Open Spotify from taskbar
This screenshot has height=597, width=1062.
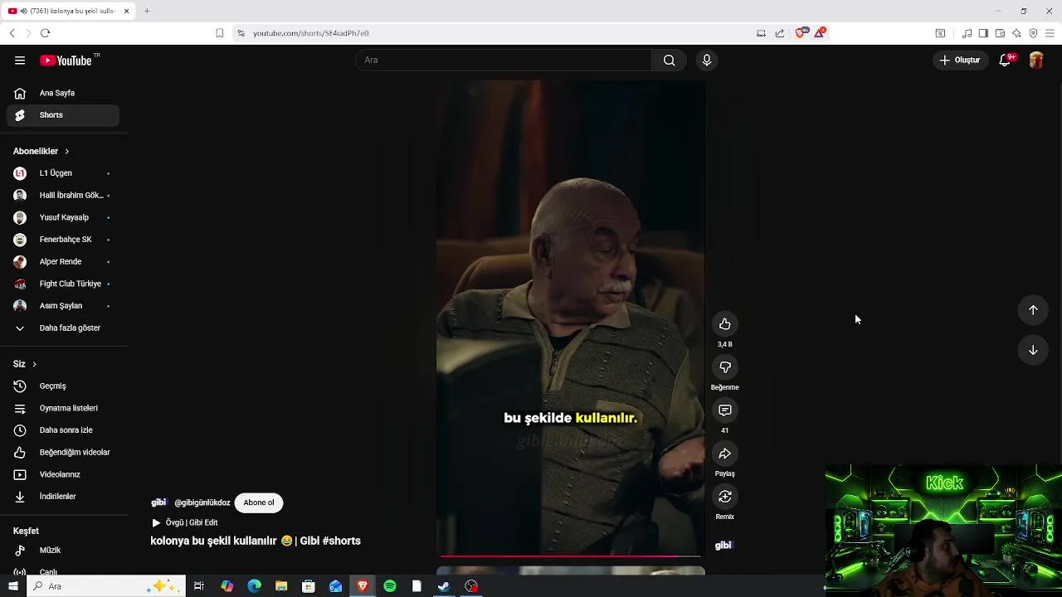coord(390,586)
